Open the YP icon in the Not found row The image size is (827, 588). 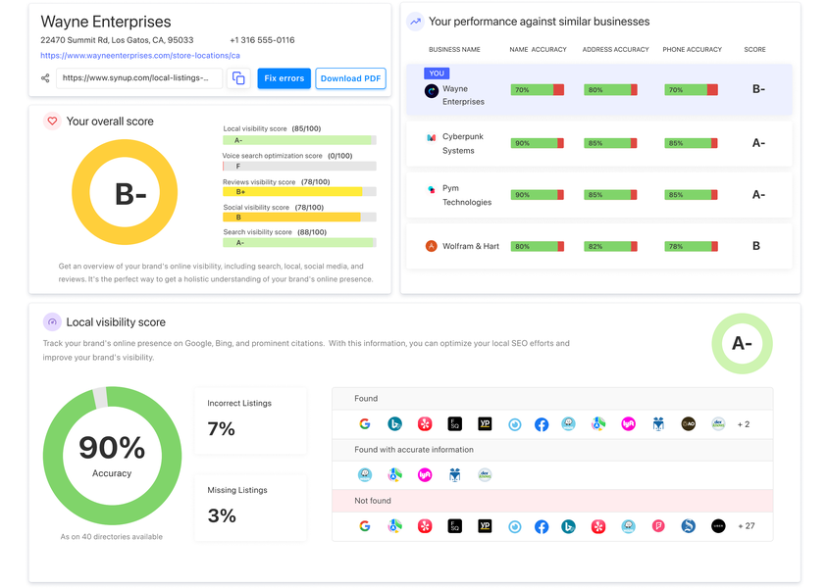(x=485, y=526)
